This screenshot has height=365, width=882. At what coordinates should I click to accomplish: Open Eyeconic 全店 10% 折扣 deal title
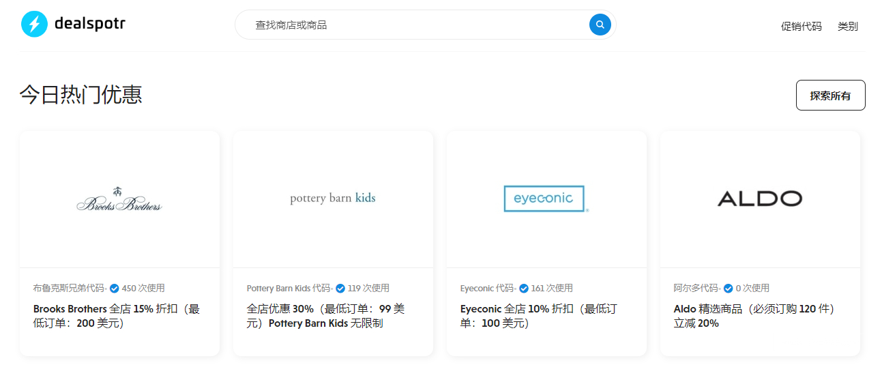coord(538,316)
